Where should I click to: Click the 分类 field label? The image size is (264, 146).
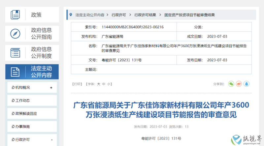click(x=199, y=27)
